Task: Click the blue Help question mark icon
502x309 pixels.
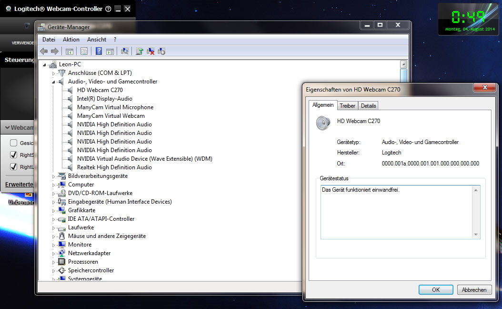Action: click(x=99, y=51)
